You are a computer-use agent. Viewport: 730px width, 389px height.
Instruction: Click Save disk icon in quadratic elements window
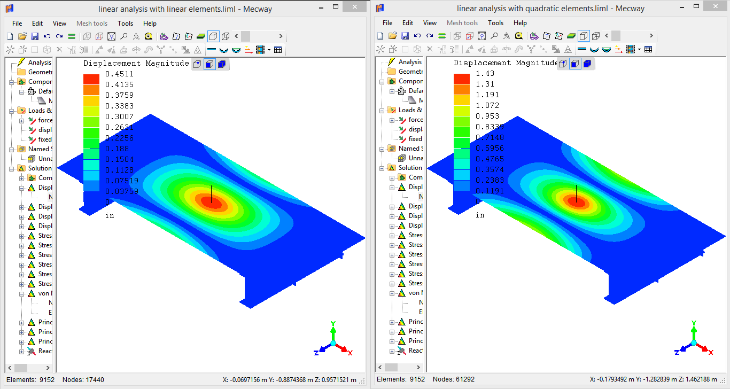tap(405, 36)
